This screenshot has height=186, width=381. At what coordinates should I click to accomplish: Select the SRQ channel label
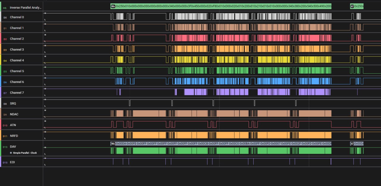click(13, 103)
